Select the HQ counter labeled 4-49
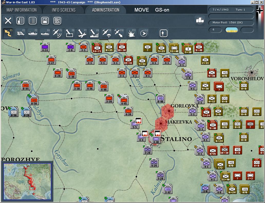 point(103,87)
